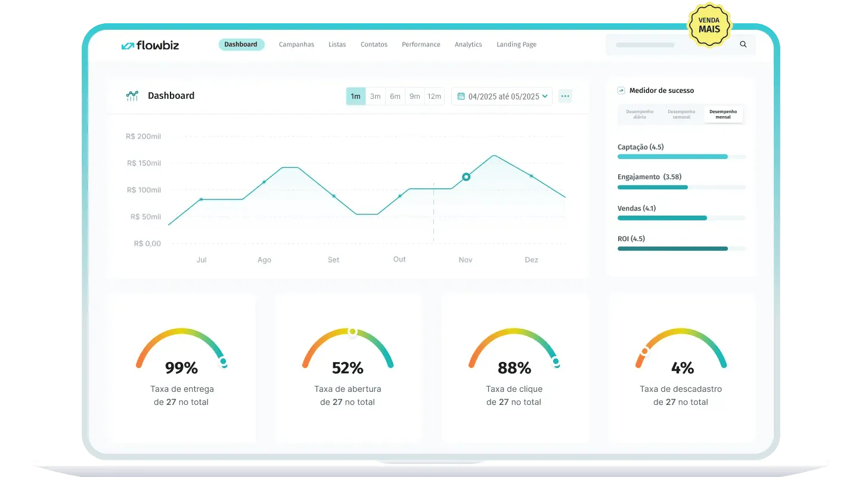Expand the date range chevron

coord(545,96)
